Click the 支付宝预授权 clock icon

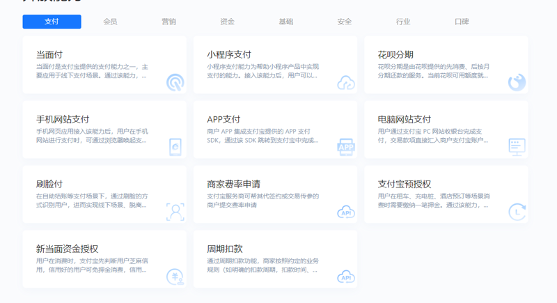(517, 212)
